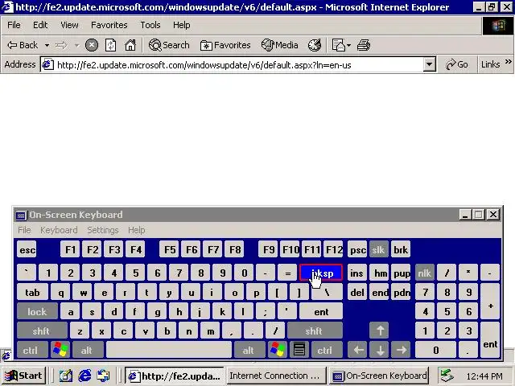Click the esc key
Viewport: 515px width, 386px height.
(x=27, y=250)
